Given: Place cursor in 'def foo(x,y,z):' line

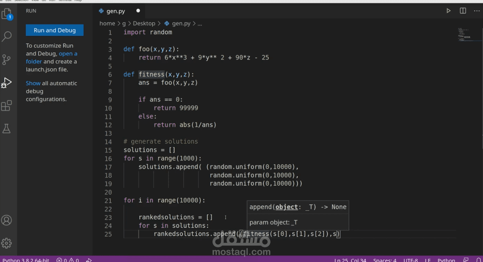Looking at the screenshot, I should coord(151,49).
